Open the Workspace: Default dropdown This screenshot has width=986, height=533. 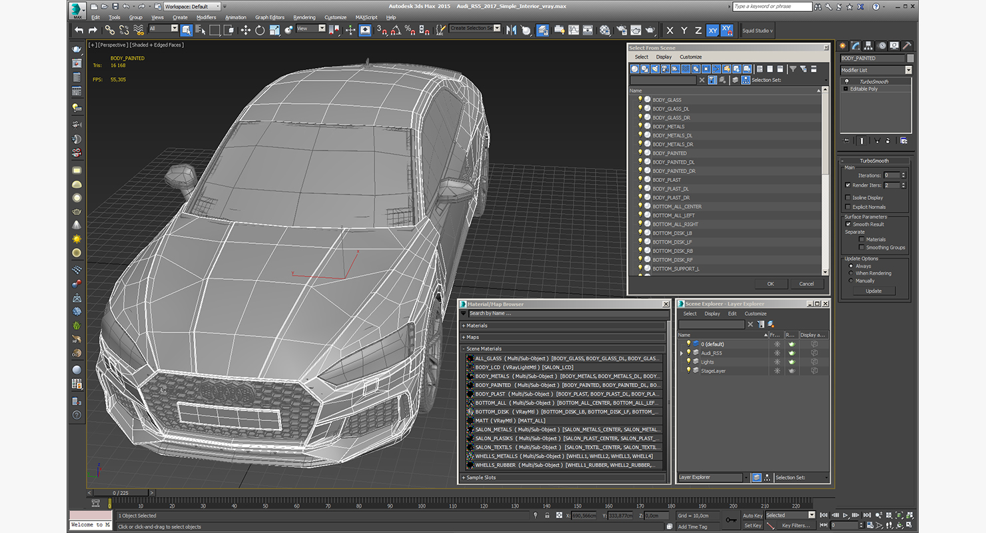click(191, 7)
